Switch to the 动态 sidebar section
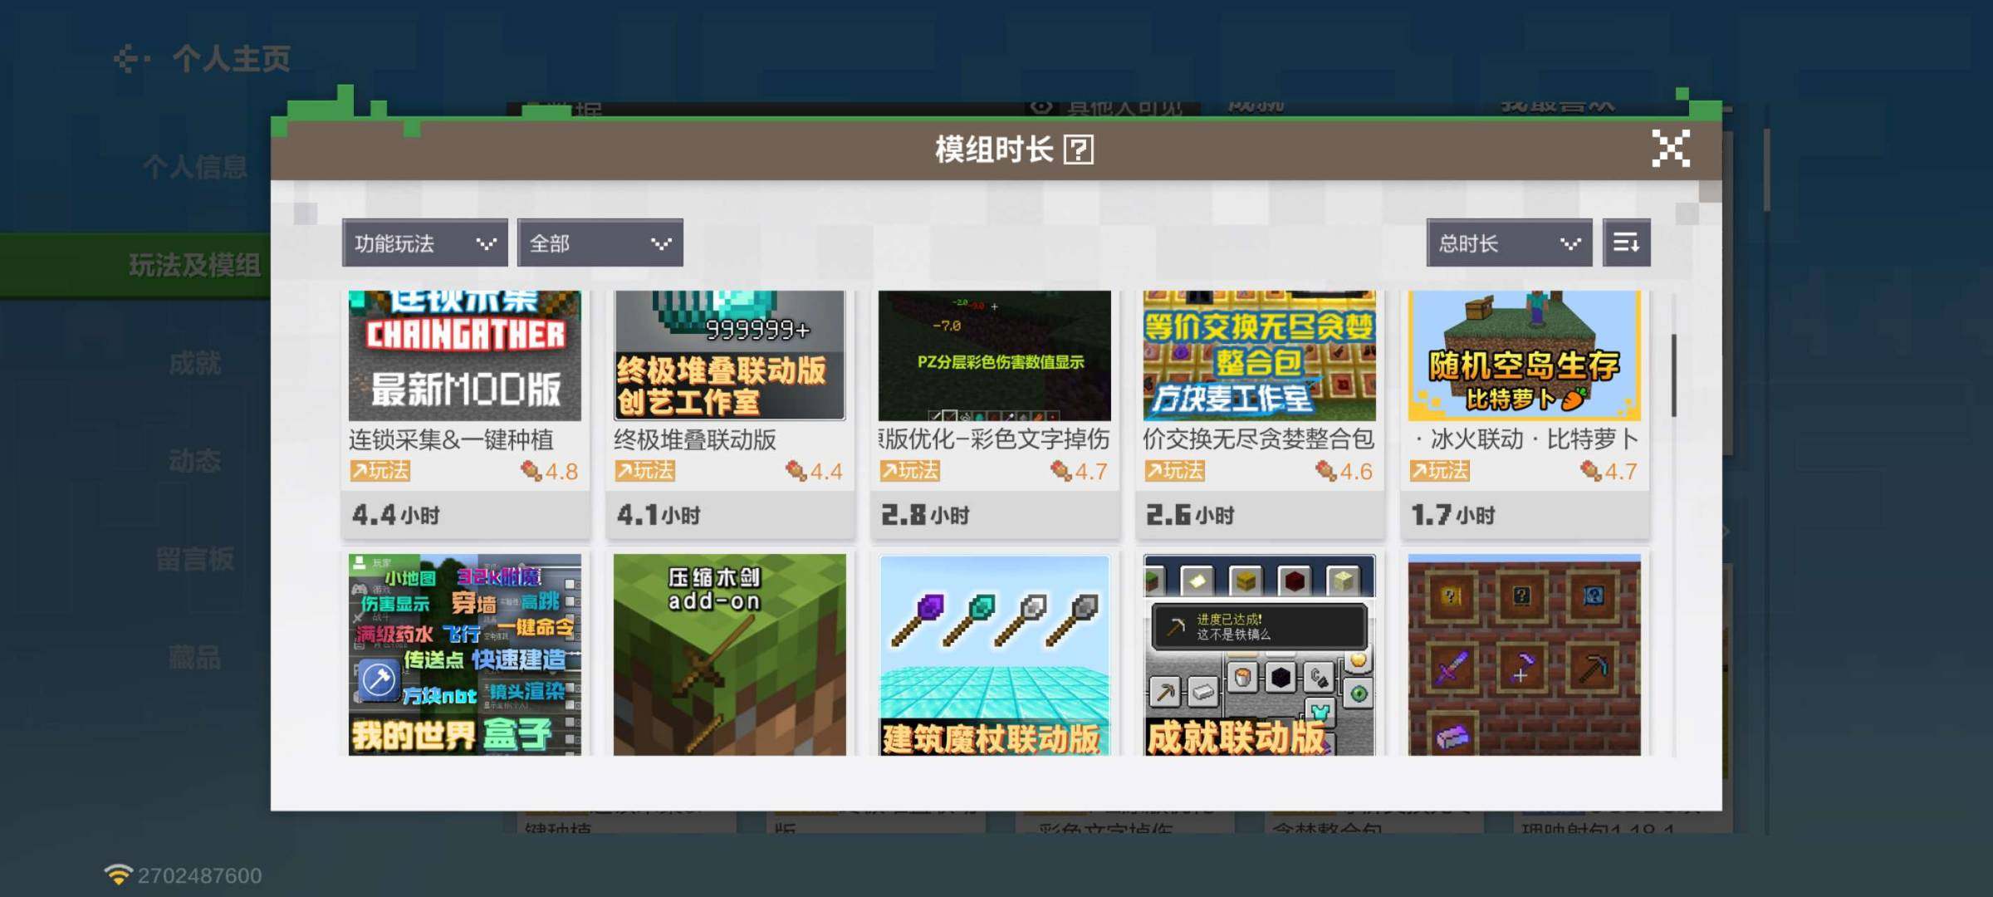Viewport: 1993px width, 897px height. [197, 461]
